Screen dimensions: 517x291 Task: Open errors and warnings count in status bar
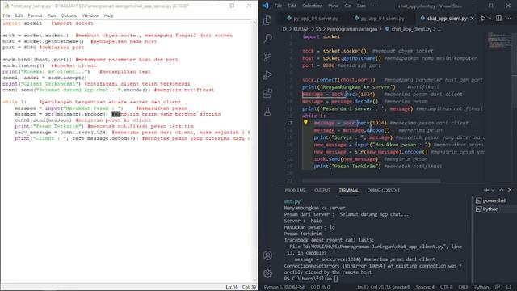[321, 287]
